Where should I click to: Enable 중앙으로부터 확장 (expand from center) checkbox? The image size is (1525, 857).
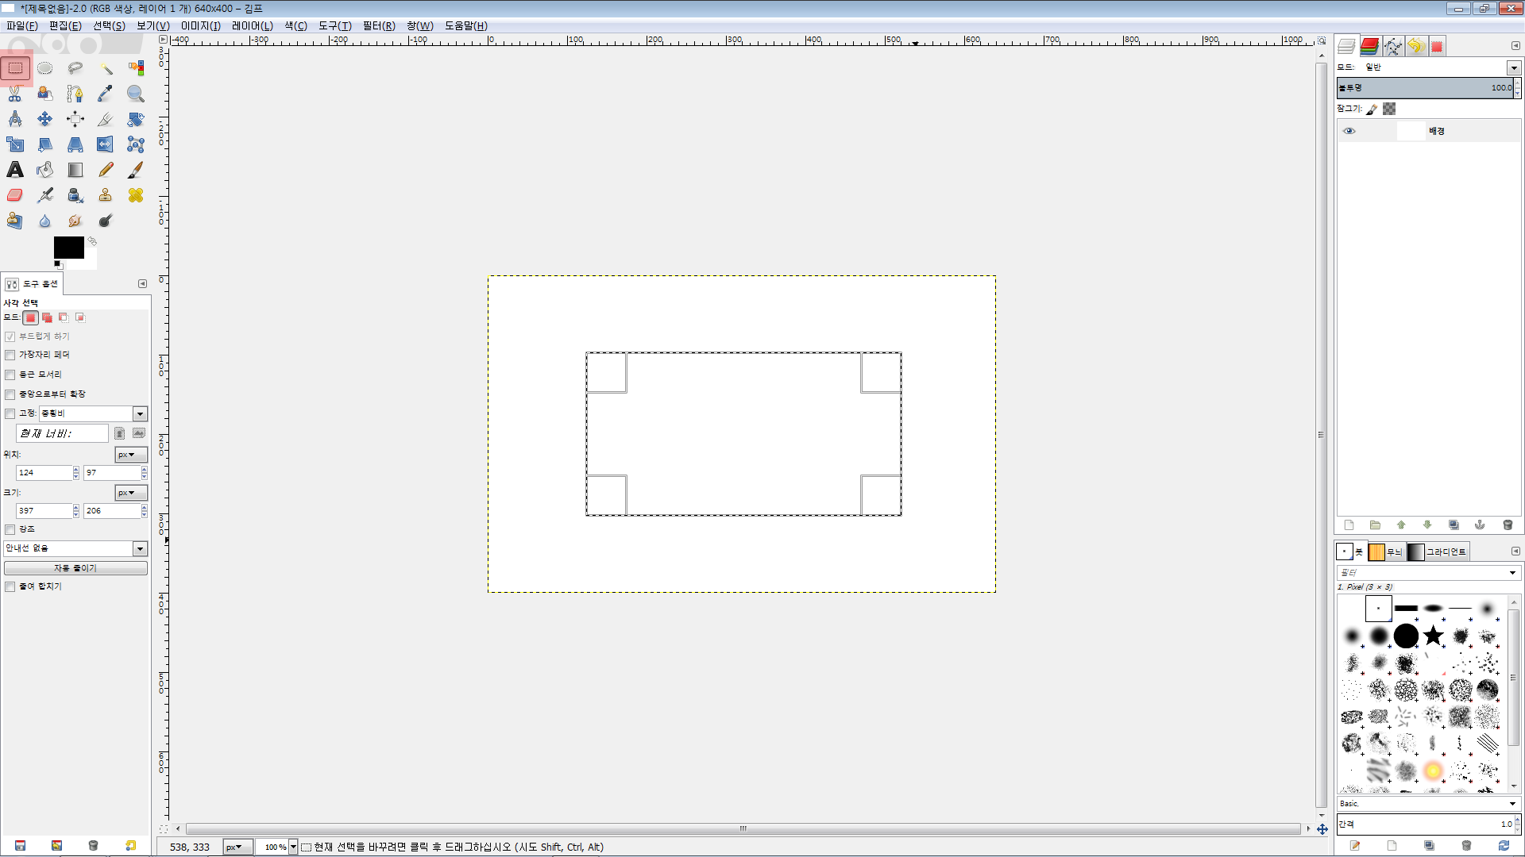click(x=10, y=395)
